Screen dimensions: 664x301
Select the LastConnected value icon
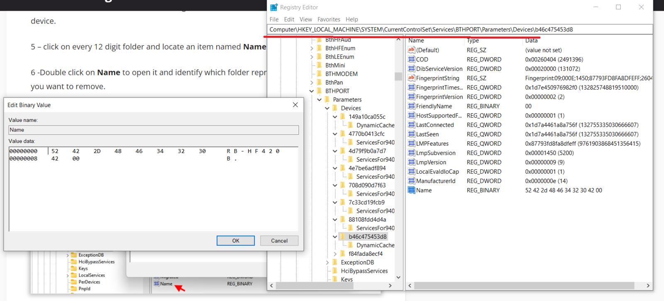pos(411,125)
